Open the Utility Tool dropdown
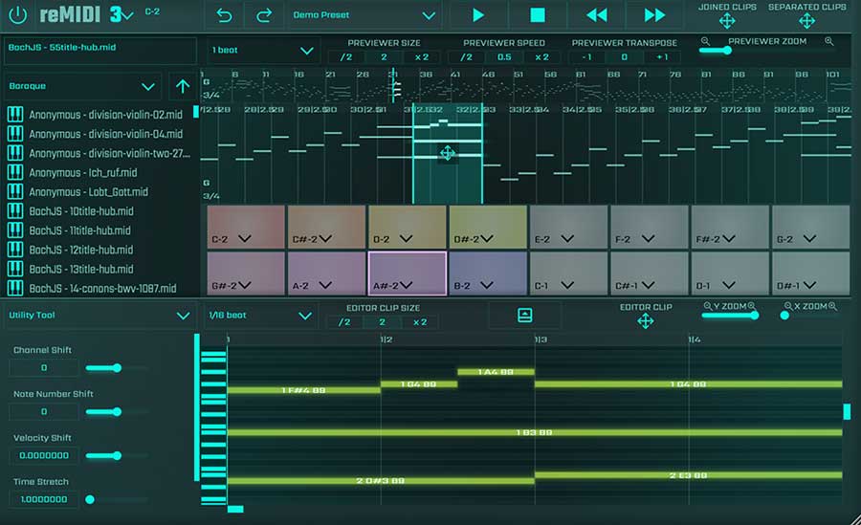The width and height of the screenshot is (861, 525). coord(99,316)
